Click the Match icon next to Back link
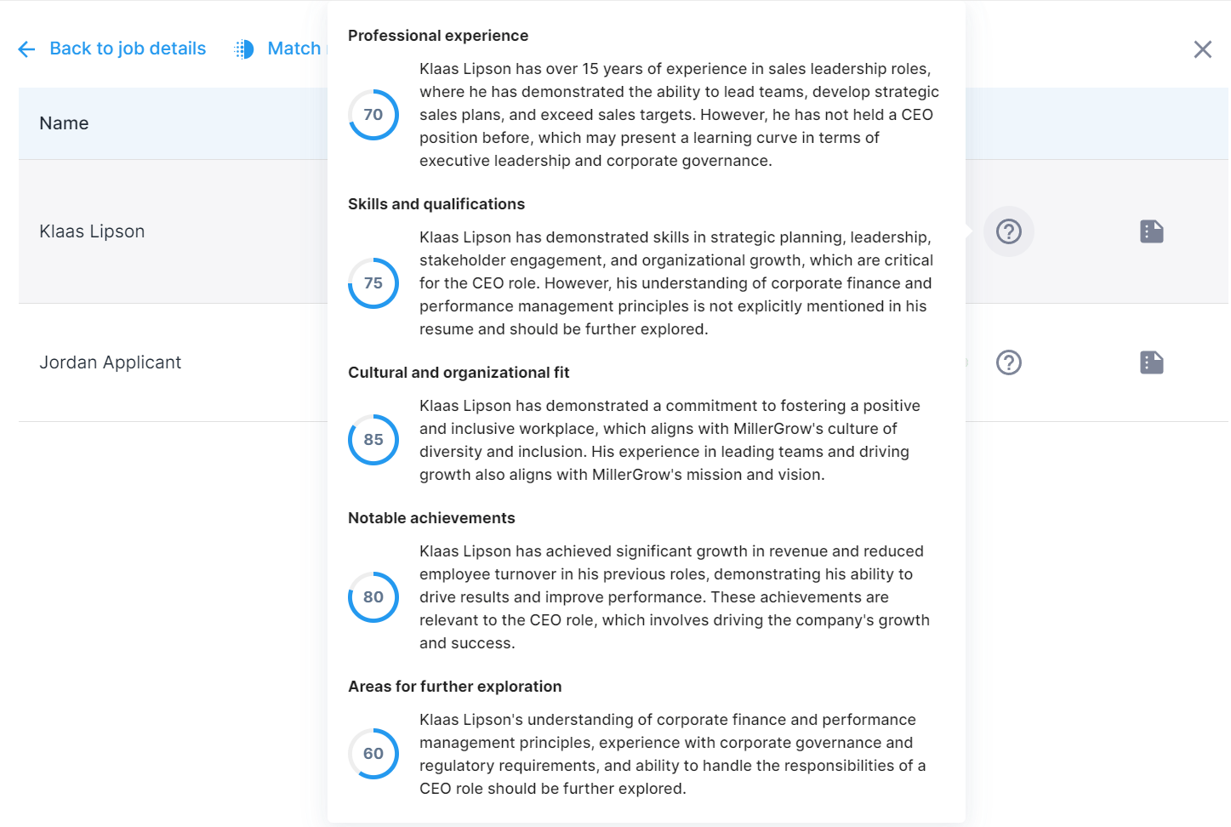Screen dimensions: 1231x827 point(244,49)
